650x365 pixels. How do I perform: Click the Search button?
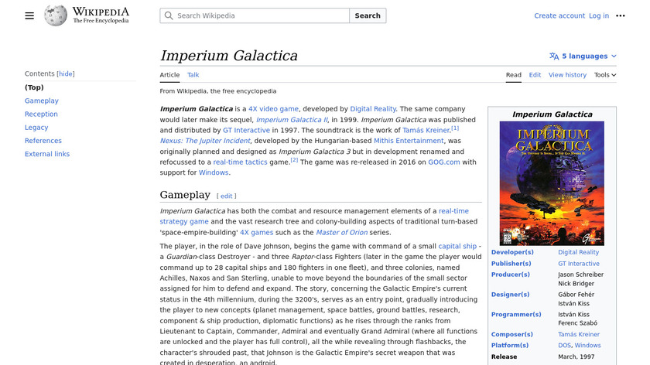tap(368, 15)
